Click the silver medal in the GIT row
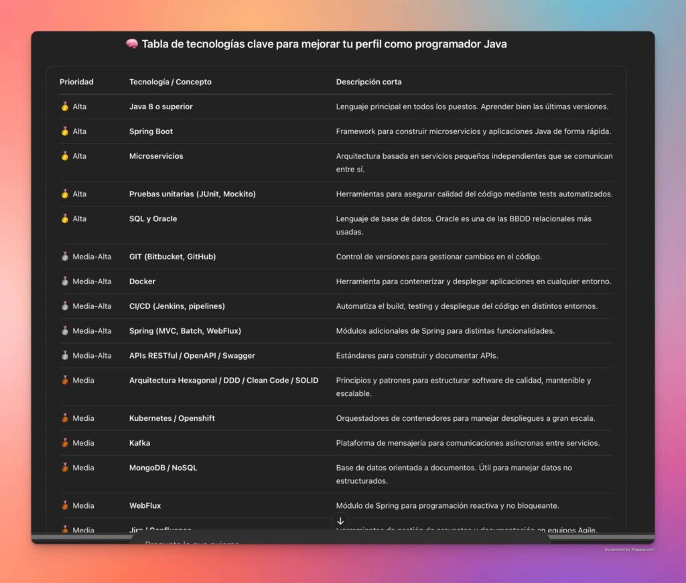This screenshot has height=583, width=686. point(65,257)
